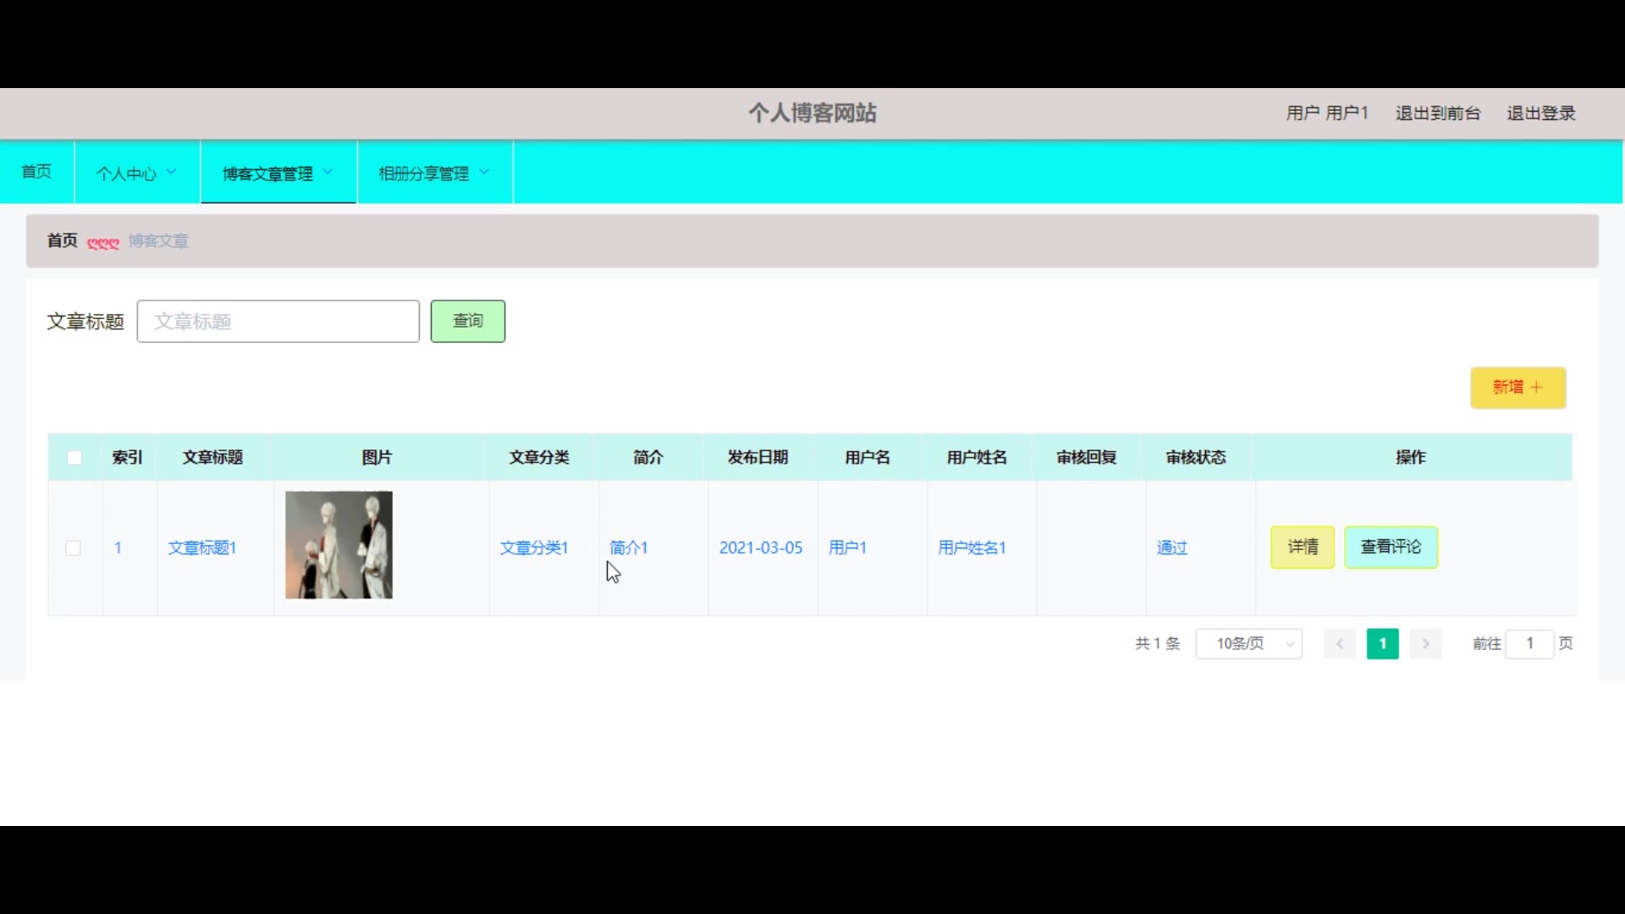Click 退出到前台 in the header
1625x914 pixels.
[1437, 113]
